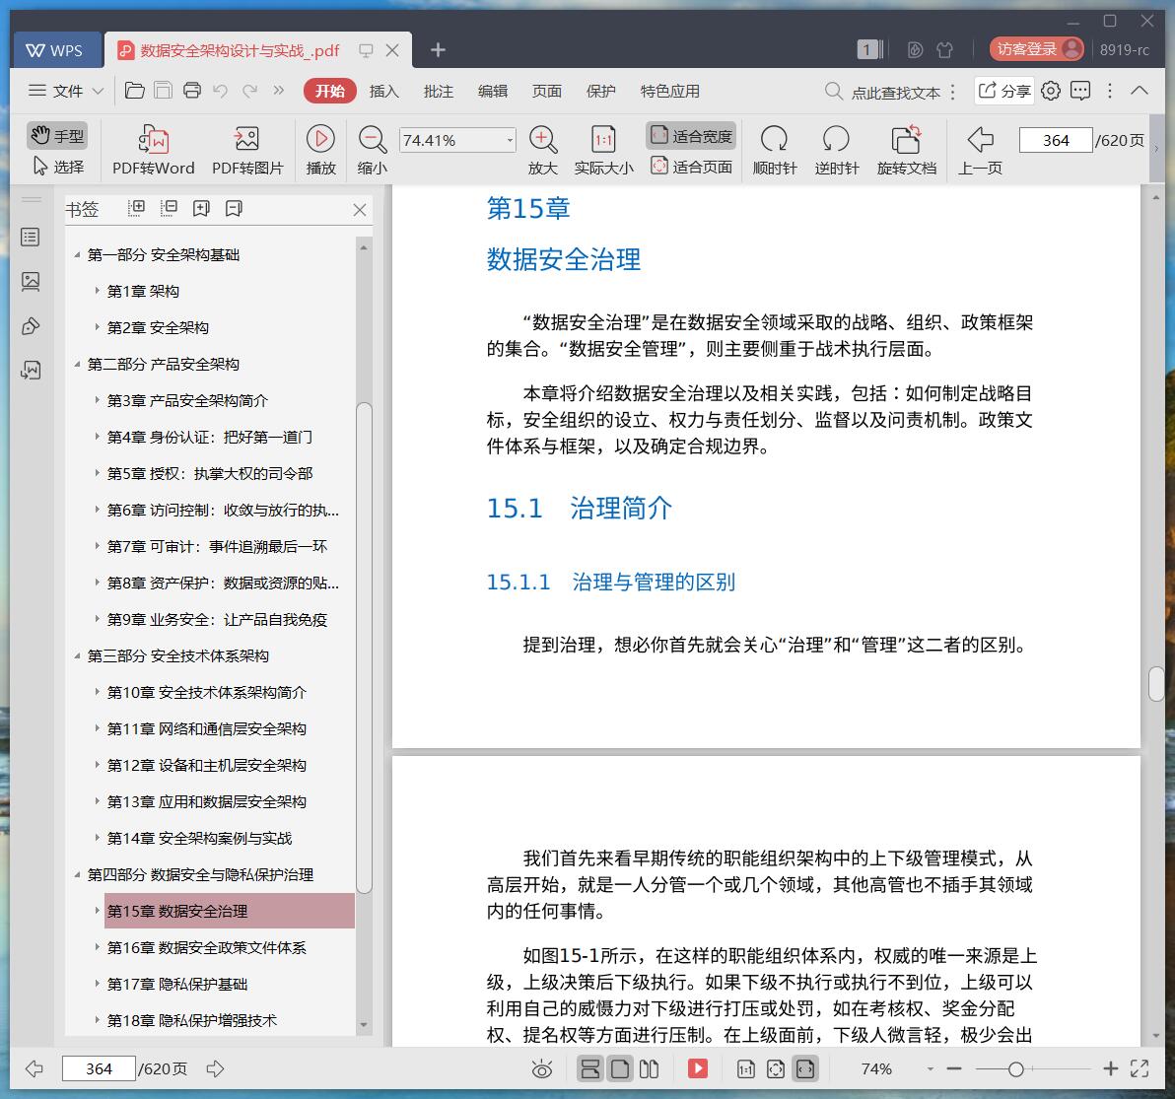Click the 访客登录 login button
Image resolution: width=1175 pixels, height=1099 pixels.
coord(1036,49)
